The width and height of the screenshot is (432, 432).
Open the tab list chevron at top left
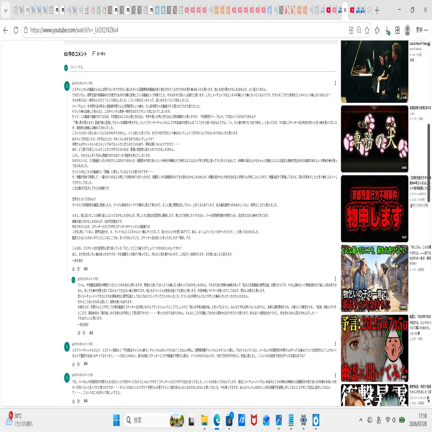6,10
